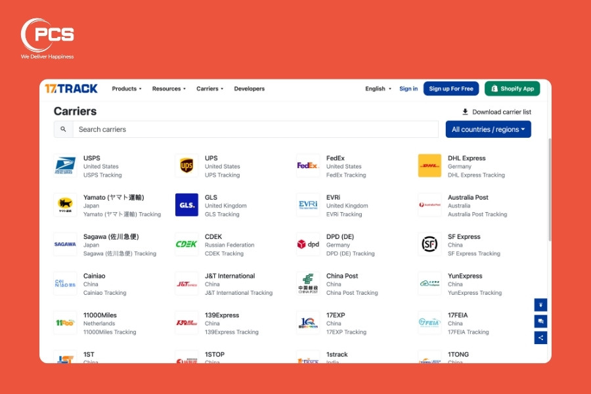Click the Sign in link
Image resolution: width=591 pixels, height=394 pixels.
click(408, 89)
